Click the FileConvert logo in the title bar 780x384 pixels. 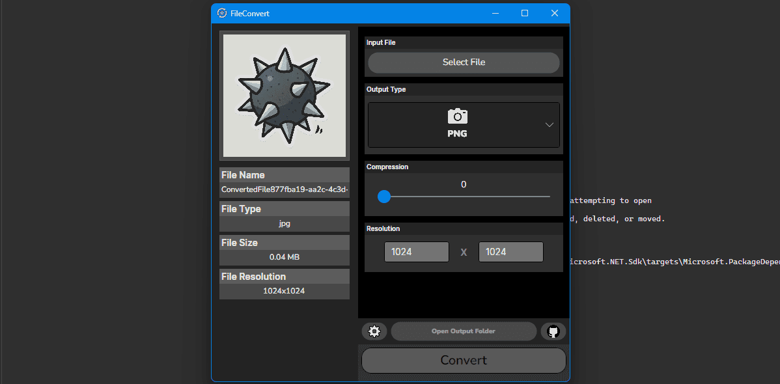tap(221, 13)
